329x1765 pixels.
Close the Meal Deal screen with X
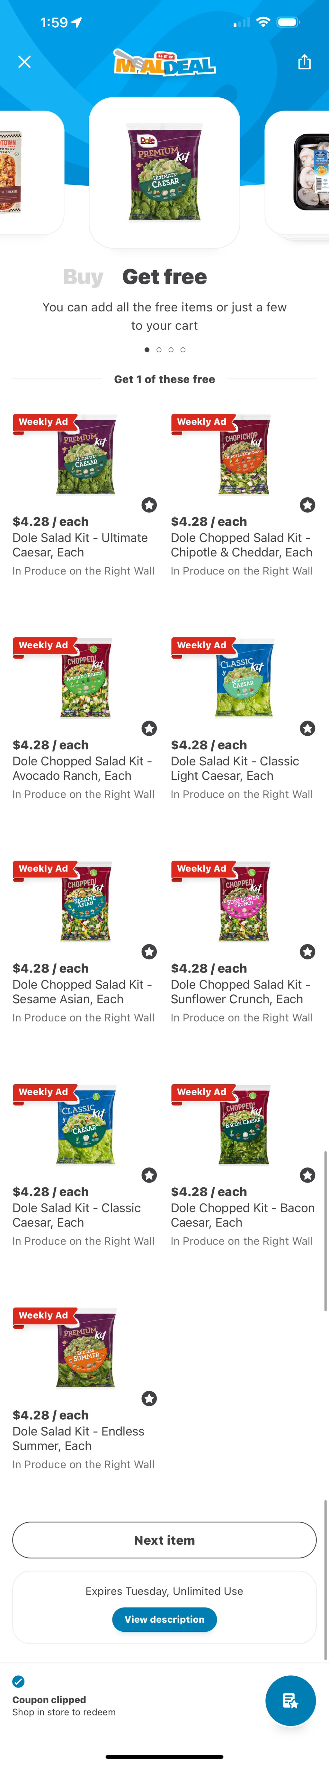coord(25,62)
